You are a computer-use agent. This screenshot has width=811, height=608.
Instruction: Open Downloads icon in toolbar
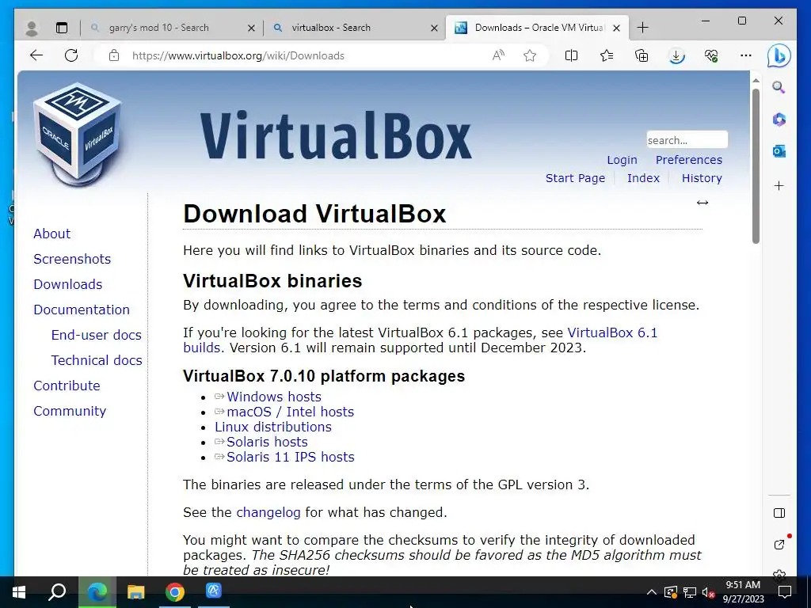pos(676,55)
